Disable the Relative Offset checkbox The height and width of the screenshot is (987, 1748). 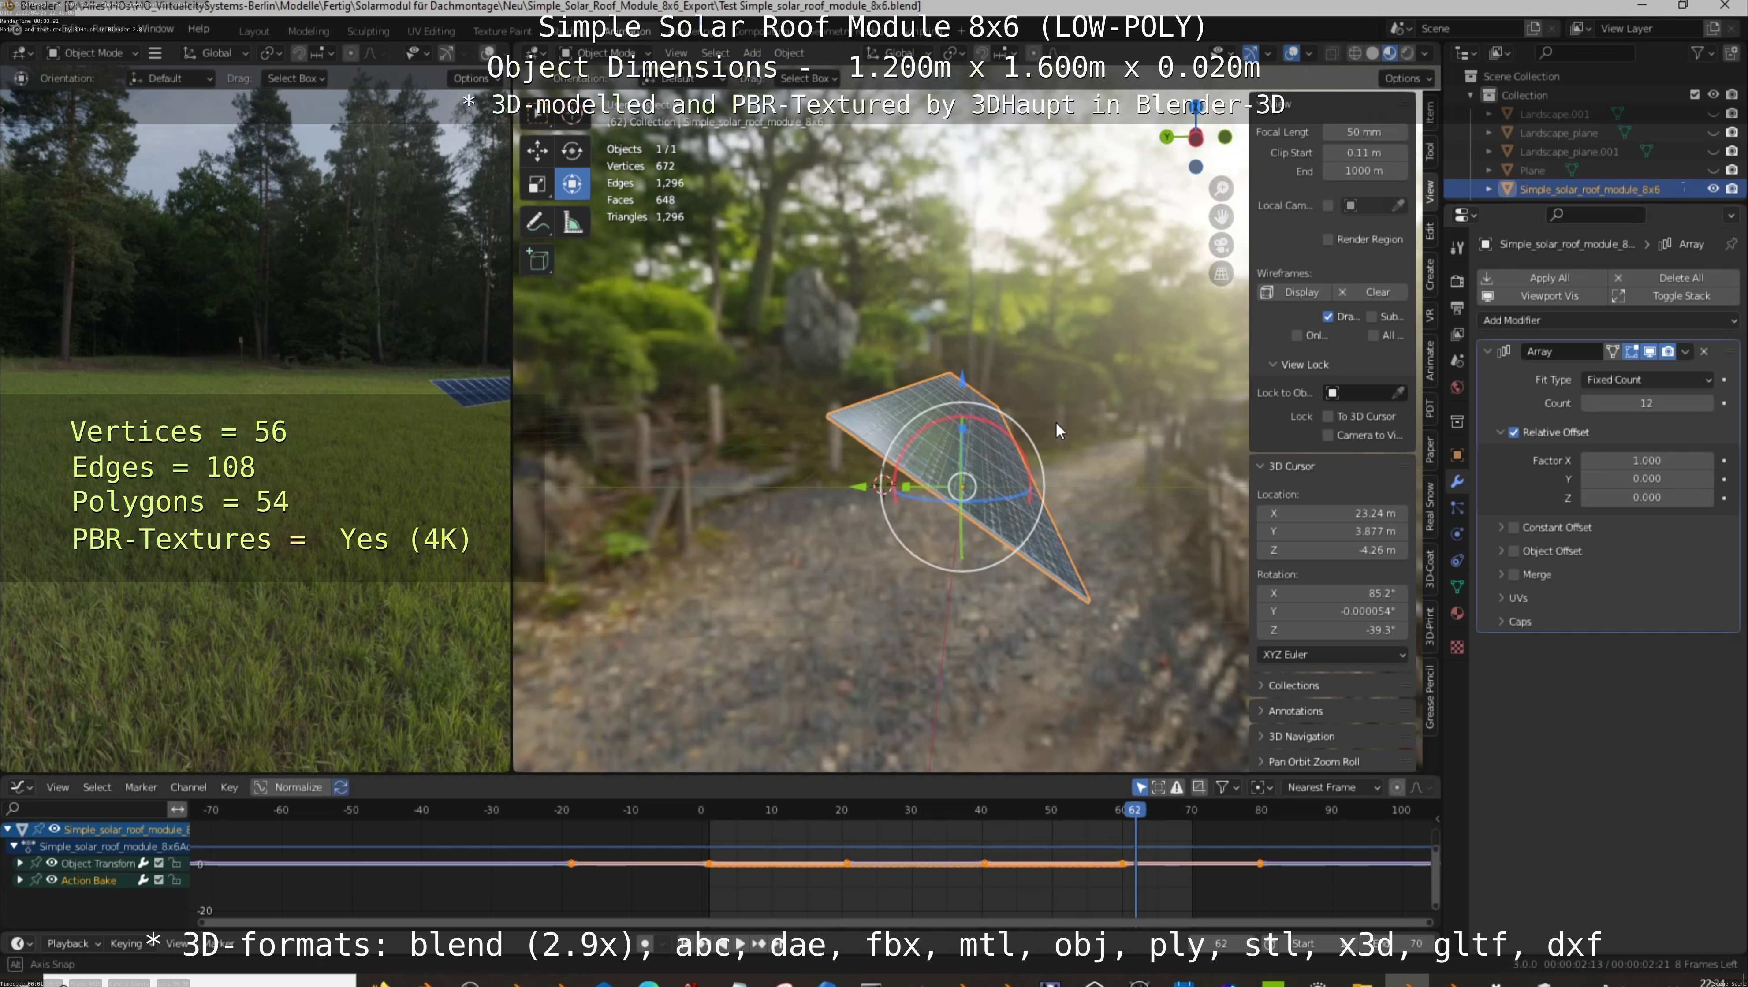point(1513,433)
